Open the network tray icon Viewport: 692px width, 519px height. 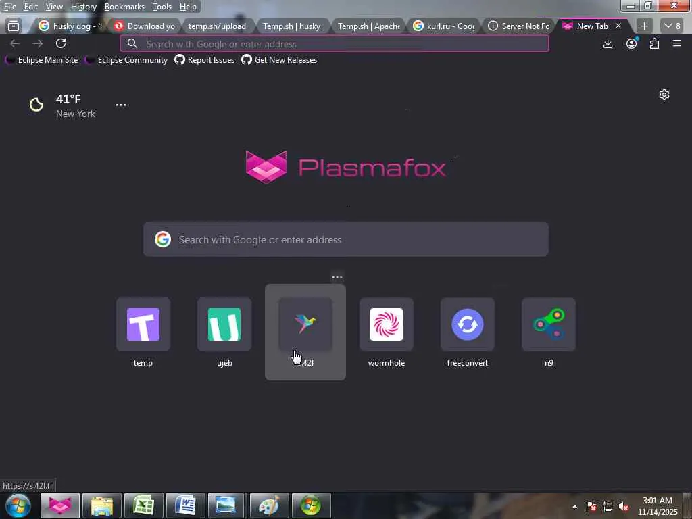(x=608, y=507)
